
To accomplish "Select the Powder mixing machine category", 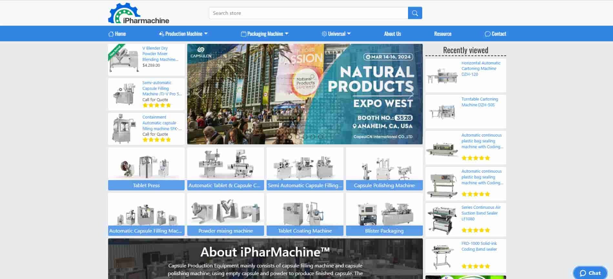I will [x=225, y=214].
